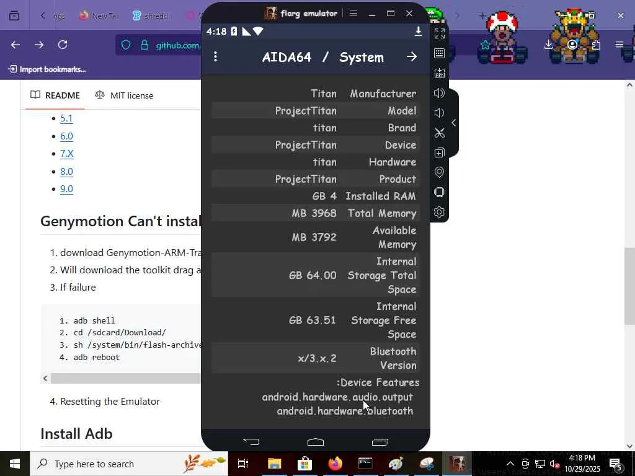Screen dimensions: 635x476
Task: Click the taskbar search box
Action: tap(129, 464)
